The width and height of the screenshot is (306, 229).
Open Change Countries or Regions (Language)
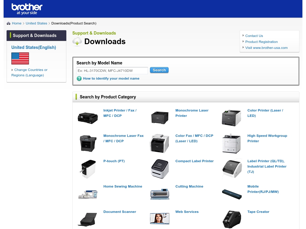point(30,72)
